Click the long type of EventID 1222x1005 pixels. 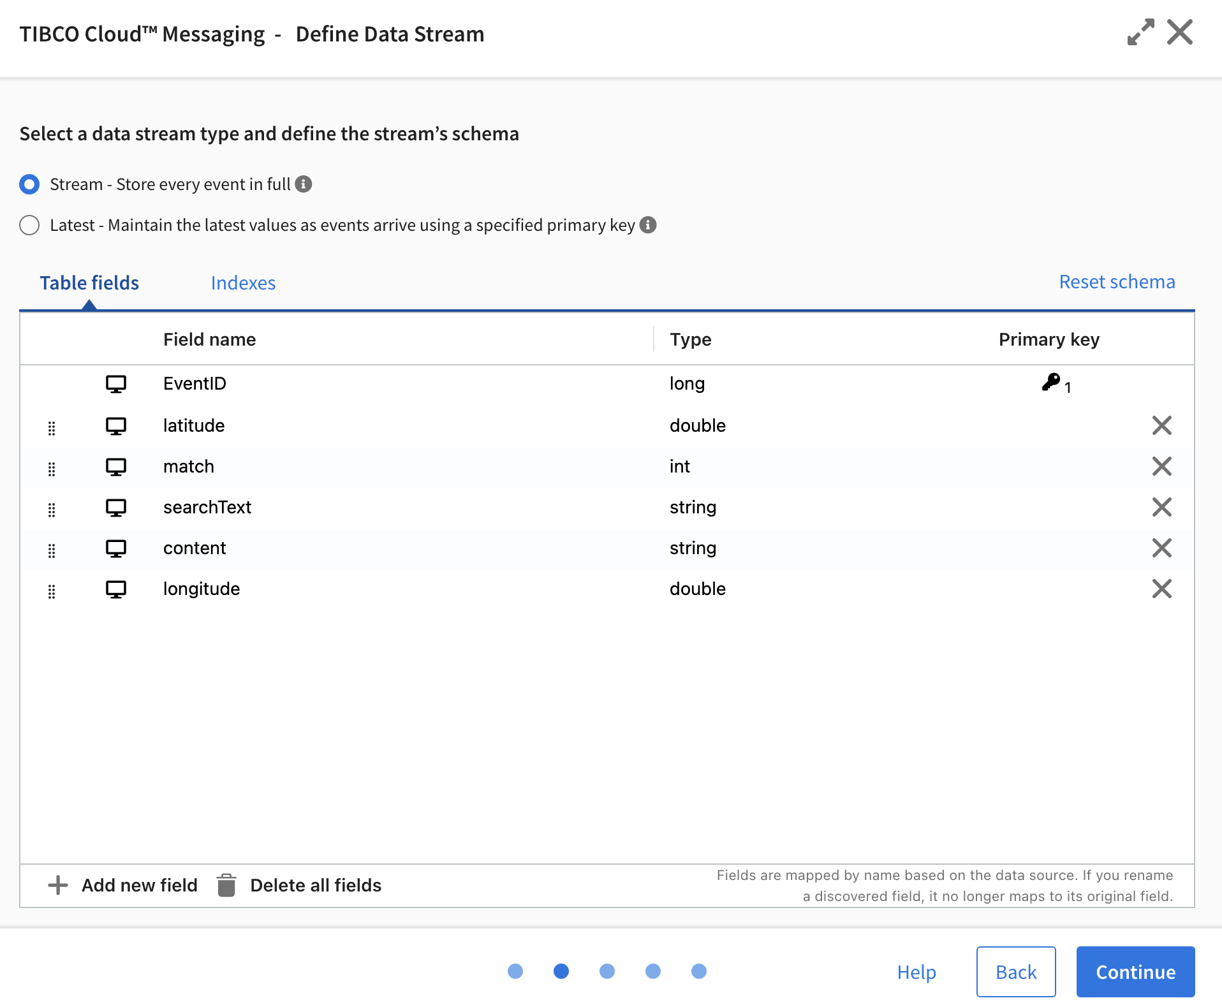click(x=687, y=383)
